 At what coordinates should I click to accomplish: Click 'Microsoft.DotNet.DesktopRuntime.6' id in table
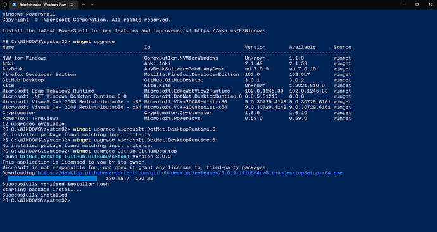click(193, 96)
